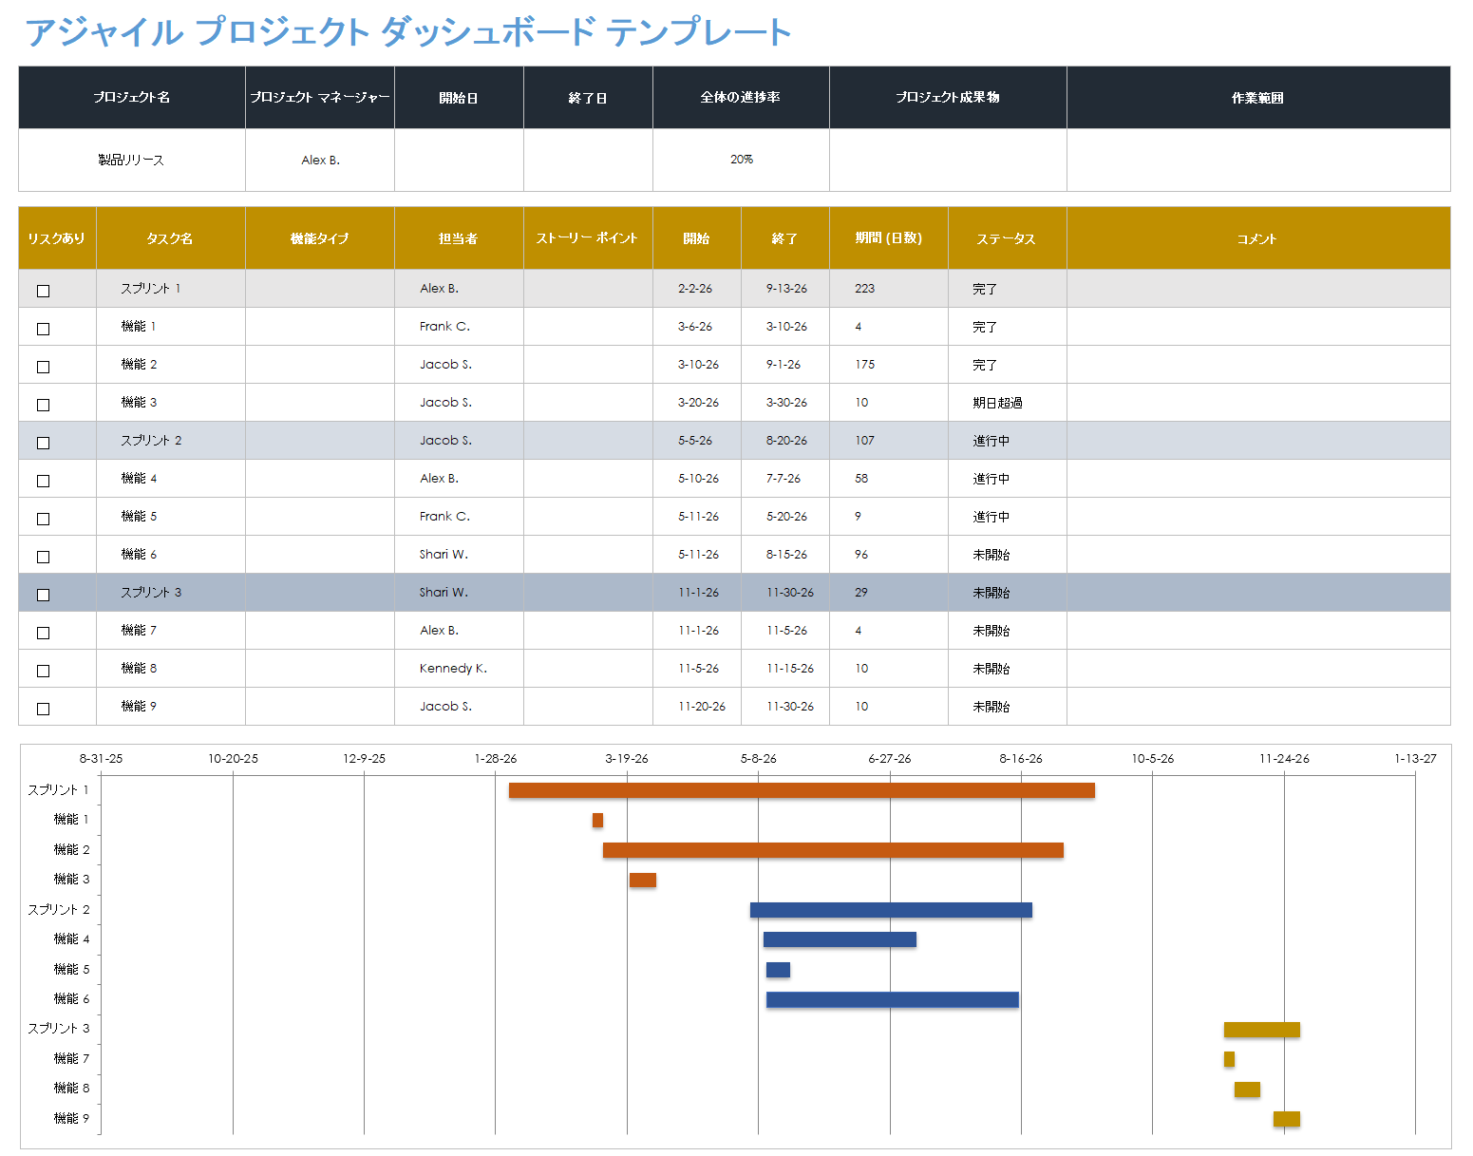Select the empty comment cell for 機能 3

(1258, 403)
